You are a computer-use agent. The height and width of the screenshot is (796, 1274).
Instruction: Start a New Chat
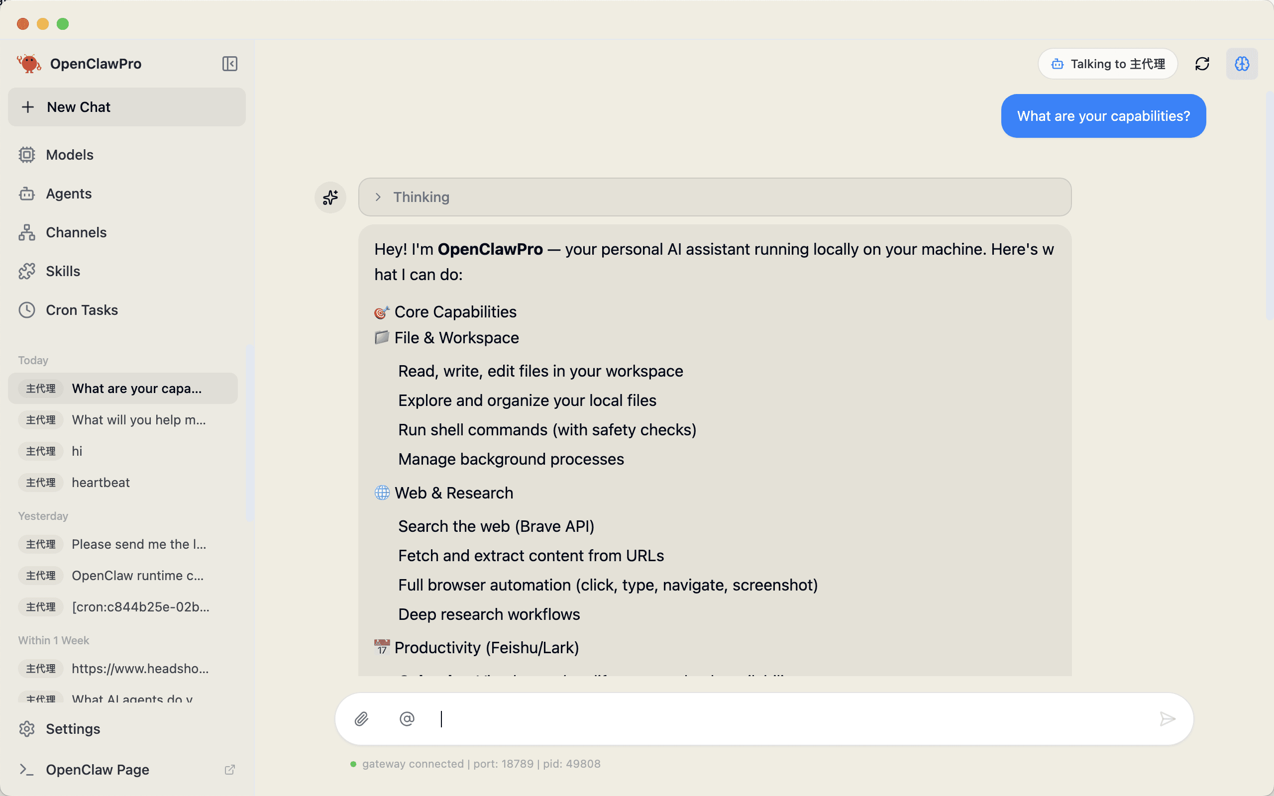point(79,107)
